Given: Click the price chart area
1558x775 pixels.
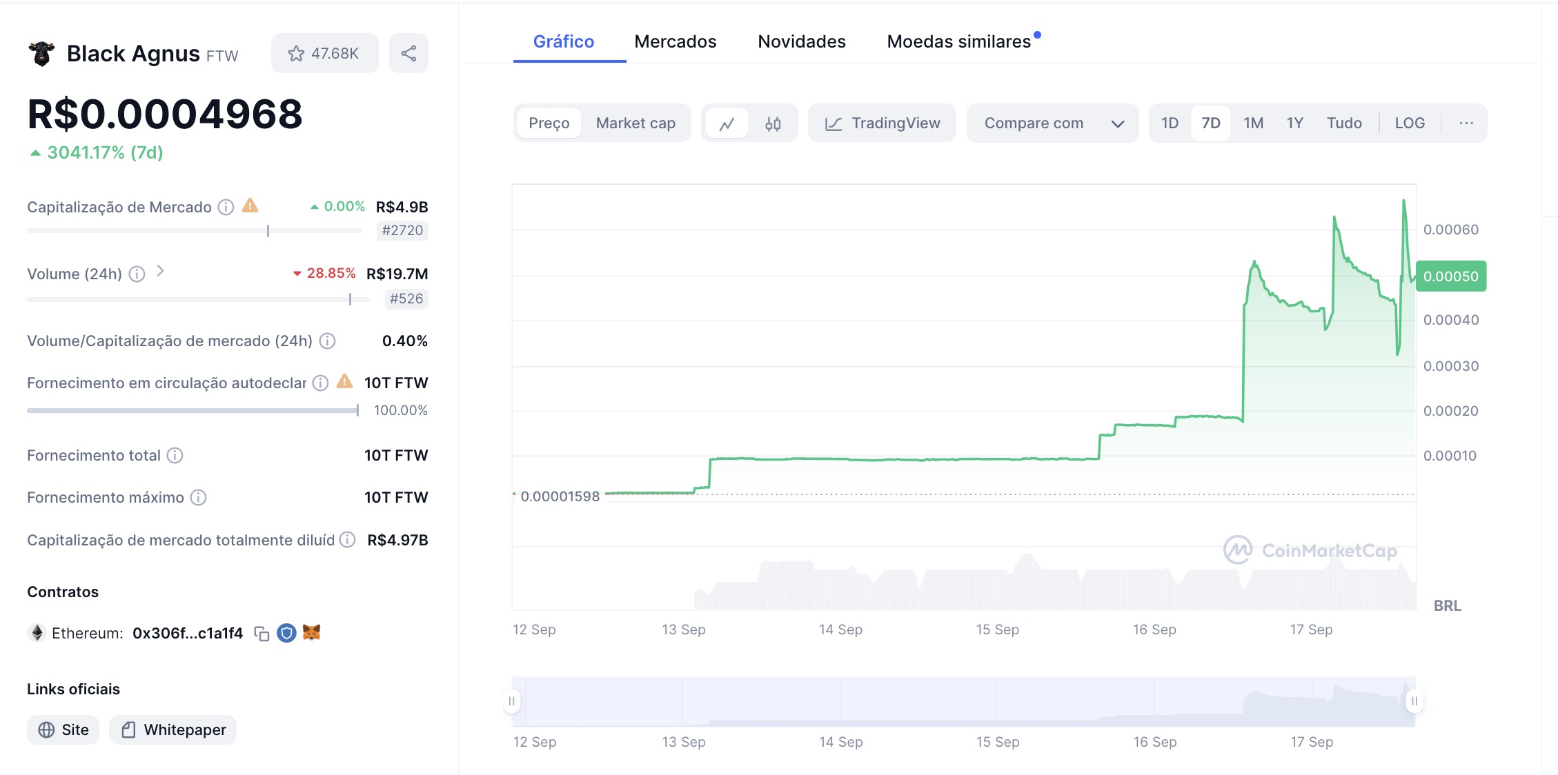Looking at the screenshot, I should click(x=964, y=396).
